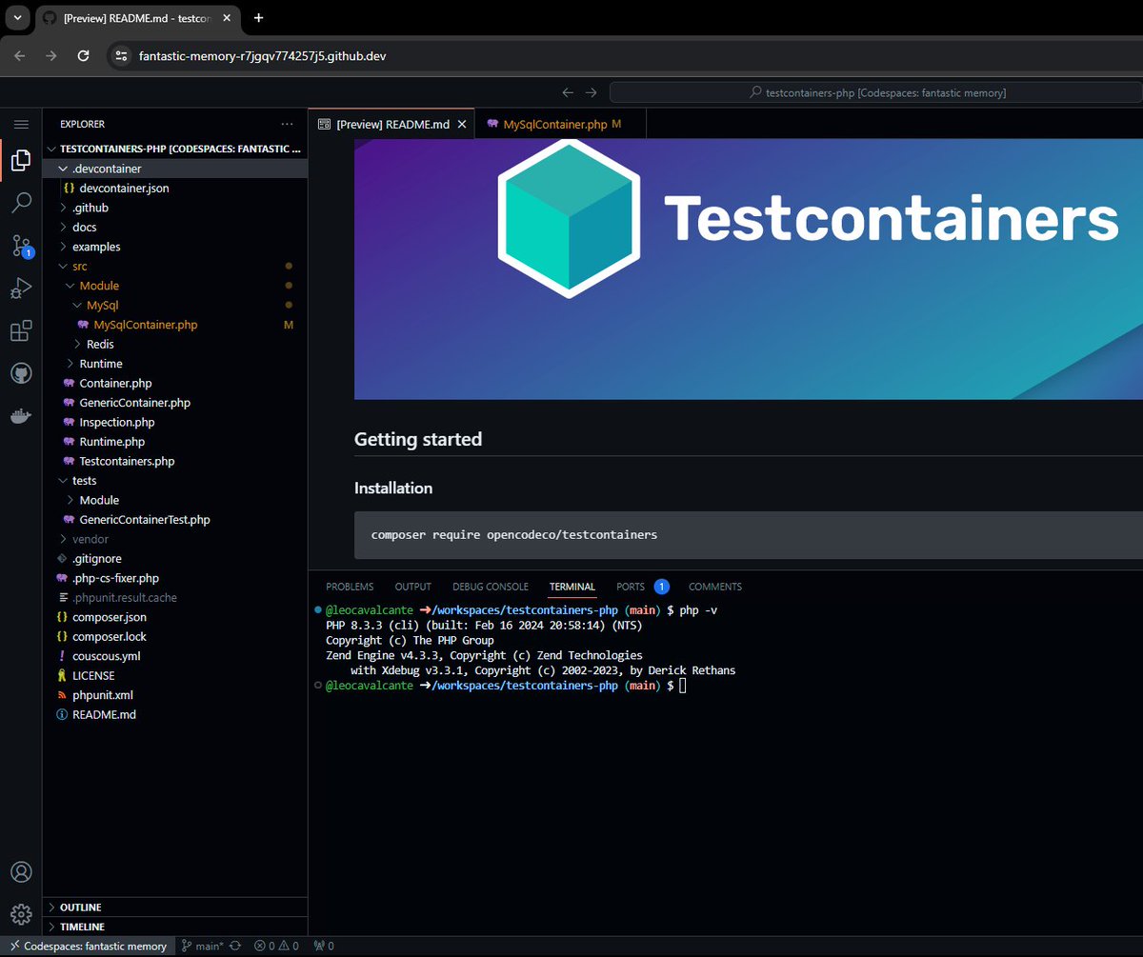The image size is (1143, 957).
Task: Open the Run and Debug view
Action: point(21,289)
